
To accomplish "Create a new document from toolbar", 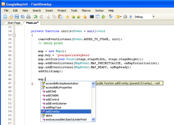I will coord(5,17).
